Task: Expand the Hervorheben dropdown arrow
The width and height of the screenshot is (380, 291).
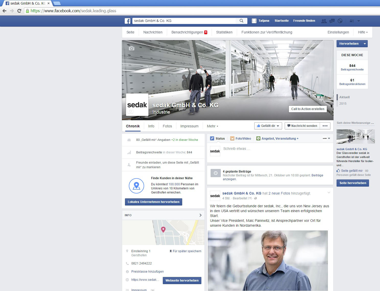Action: (x=365, y=44)
